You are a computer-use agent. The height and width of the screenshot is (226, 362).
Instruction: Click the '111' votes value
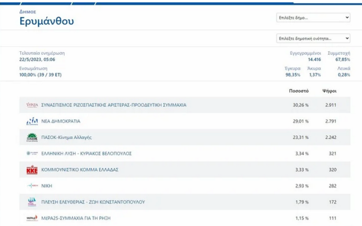click(x=333, y=218)
